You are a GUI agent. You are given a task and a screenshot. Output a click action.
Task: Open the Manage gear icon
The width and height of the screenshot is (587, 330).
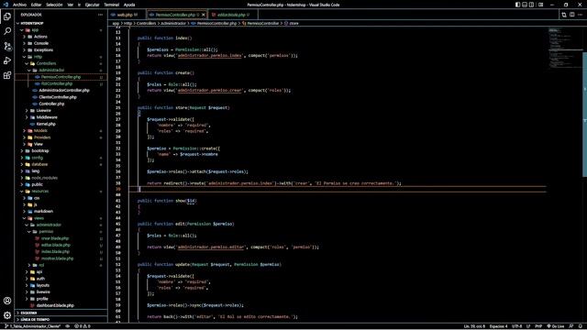[7, 315]
